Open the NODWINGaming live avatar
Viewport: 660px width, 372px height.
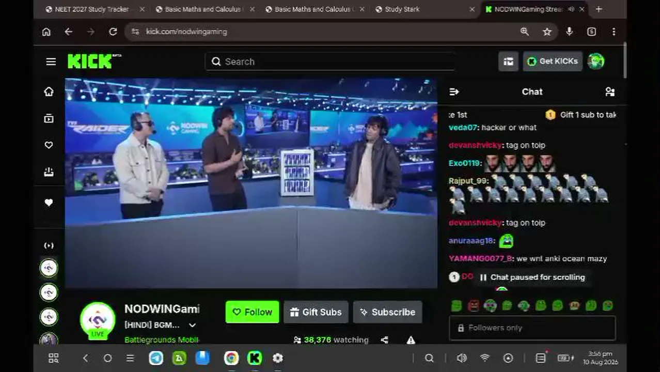[x=98, y=320]
